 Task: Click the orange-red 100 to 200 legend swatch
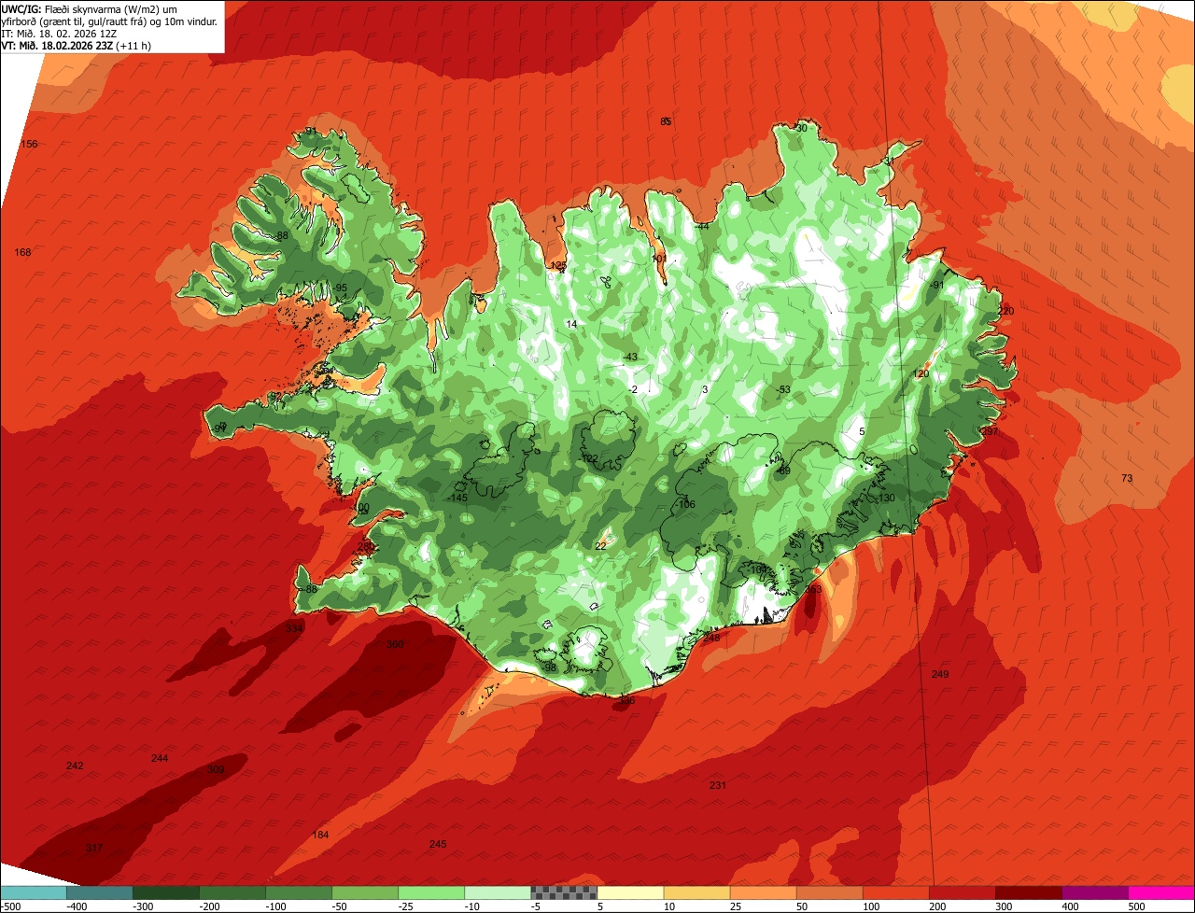pos(895,892)
